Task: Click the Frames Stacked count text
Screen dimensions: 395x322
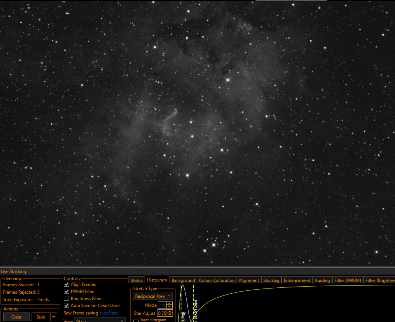Action: pyautogui.click(x=21, y=285)
